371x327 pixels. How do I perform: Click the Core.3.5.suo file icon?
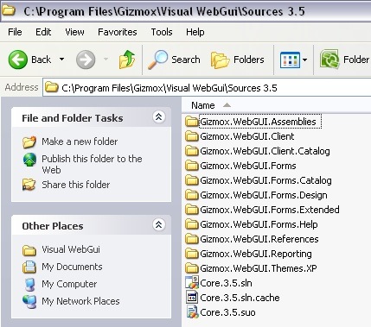[x=192, y=312]
